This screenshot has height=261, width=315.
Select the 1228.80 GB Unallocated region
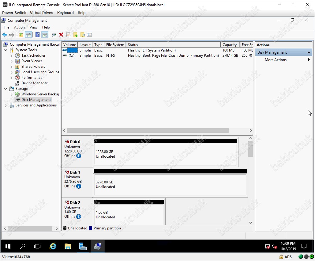pyautogui.click(x=166, y=154)
